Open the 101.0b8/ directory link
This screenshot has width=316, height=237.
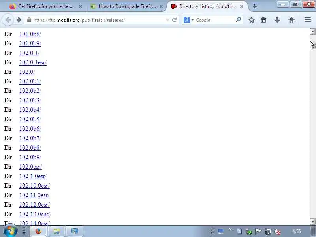[30, 34]
